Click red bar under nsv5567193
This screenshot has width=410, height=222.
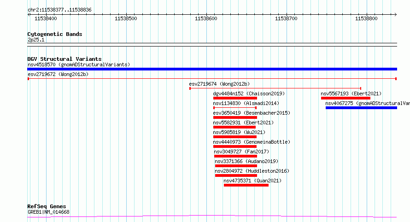tap(346, 98)
